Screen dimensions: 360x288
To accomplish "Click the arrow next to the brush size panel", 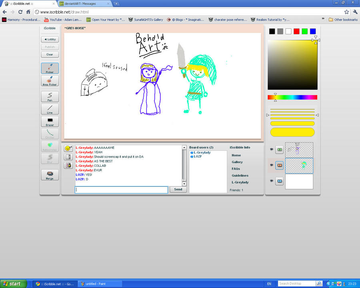I will click(x=268, y=115).
